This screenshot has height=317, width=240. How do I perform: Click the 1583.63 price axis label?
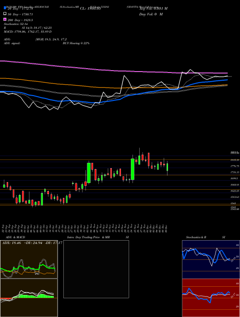[235, 197]
